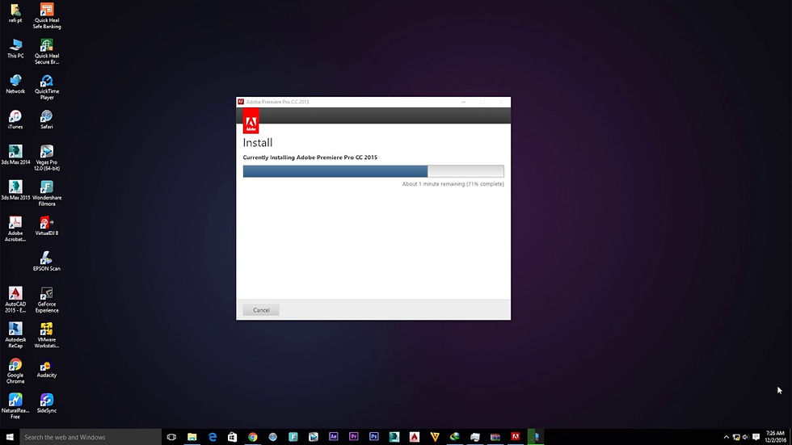Image resolution: width=792 pixels, height=445 pixels.
Task: Switch to WinRAR in the taskbar
Action: (495, 437)
